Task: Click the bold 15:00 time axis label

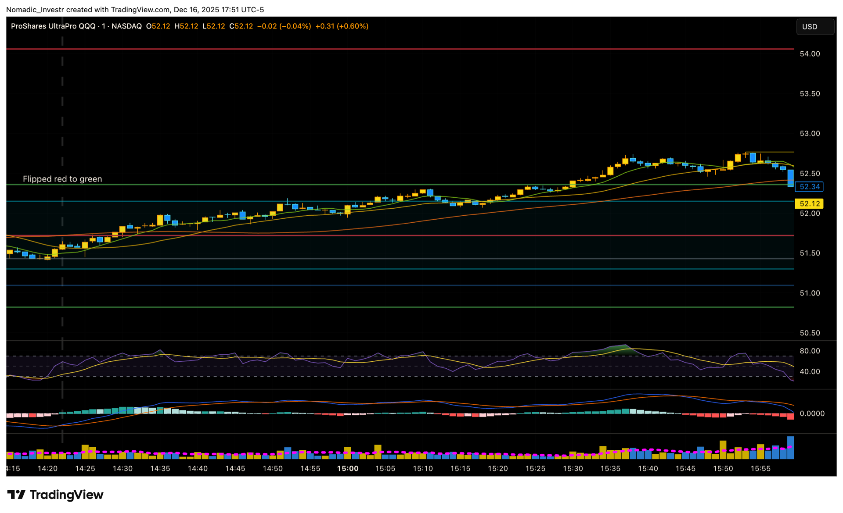Action: (x=347, y=468)
